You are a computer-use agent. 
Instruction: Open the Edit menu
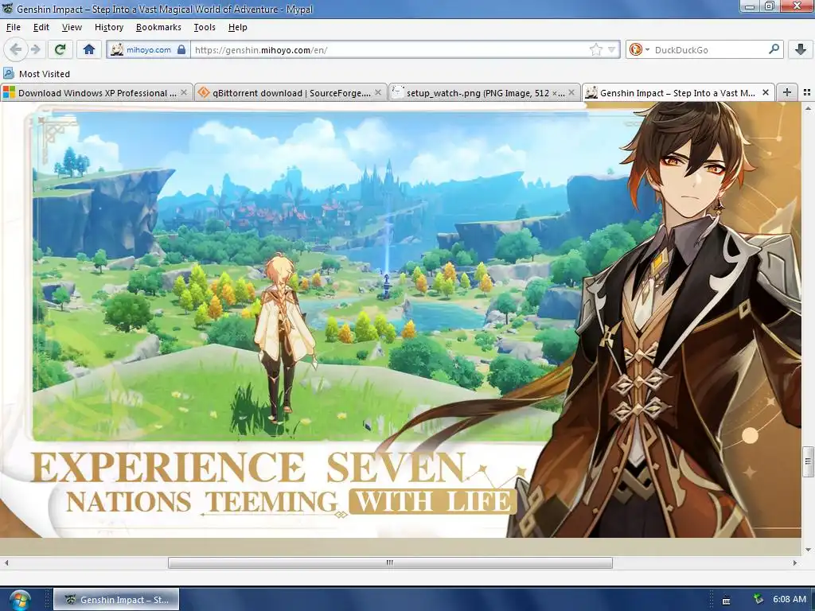[x=41, y=27]
